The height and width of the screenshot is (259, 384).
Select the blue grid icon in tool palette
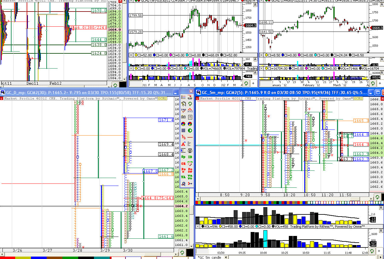[183, 130]
